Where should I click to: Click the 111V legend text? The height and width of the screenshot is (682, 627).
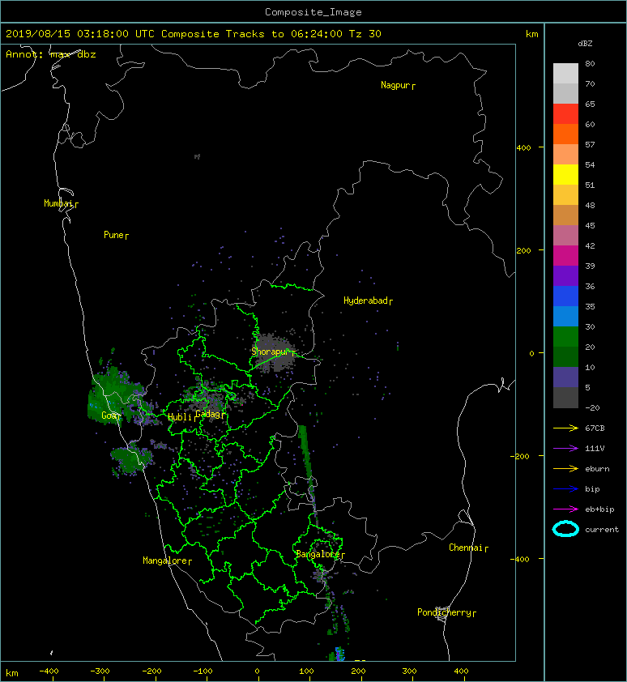coord(595,449)
